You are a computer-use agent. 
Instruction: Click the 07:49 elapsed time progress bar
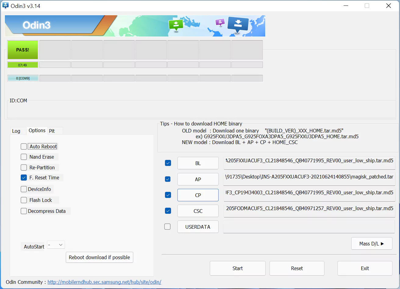(x=23, y=65)
